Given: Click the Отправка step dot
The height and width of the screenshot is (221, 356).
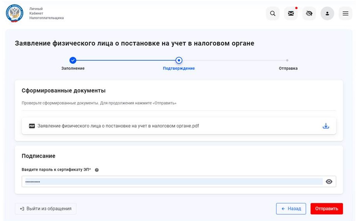Looking at the screenshot, I should pyautogui.click(x=287, y=60).
